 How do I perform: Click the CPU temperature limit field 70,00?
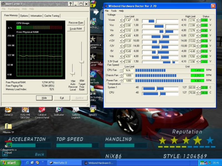192,93
